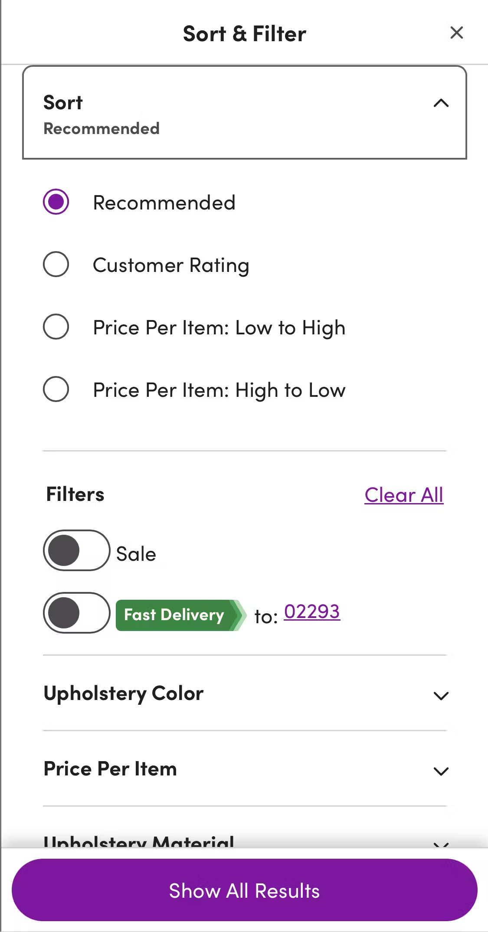Close the Sort & Filter panel
This screenshot has height=932, width=488.
point(456,33)
